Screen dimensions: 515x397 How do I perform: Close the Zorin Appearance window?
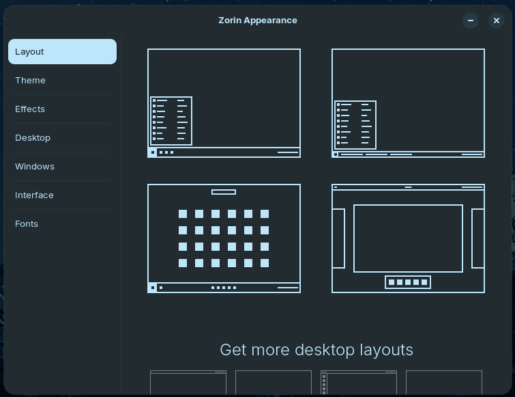pos(497,20)
